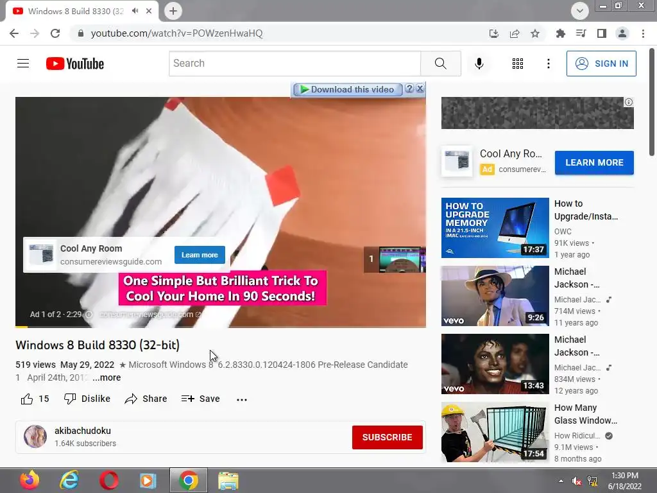
Task: Seek on the video progress bar
Action: (221, 326)
